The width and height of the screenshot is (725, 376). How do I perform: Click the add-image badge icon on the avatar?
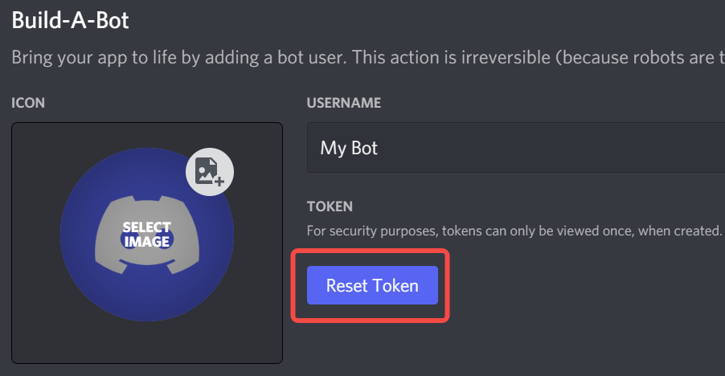coord(210,172)
